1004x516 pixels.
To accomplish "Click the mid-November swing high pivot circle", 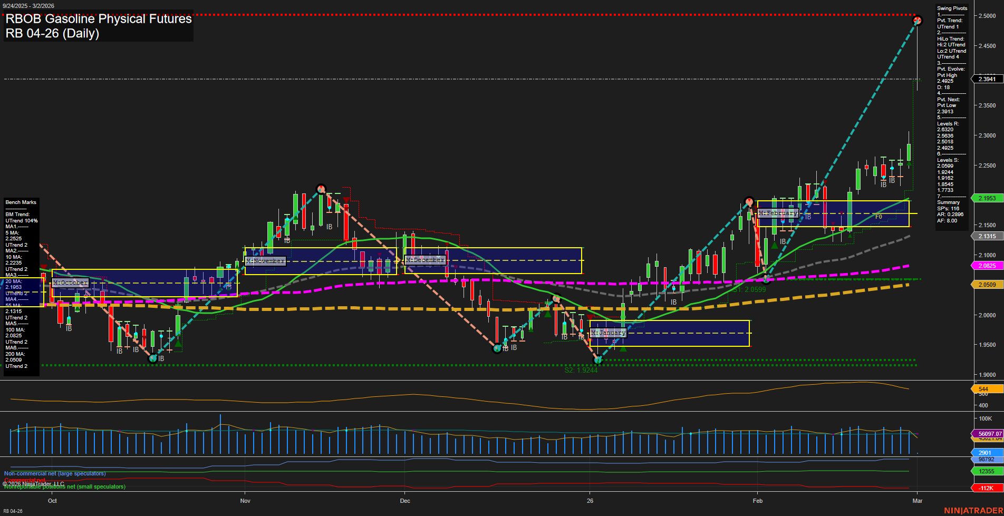I will [321, 189].
